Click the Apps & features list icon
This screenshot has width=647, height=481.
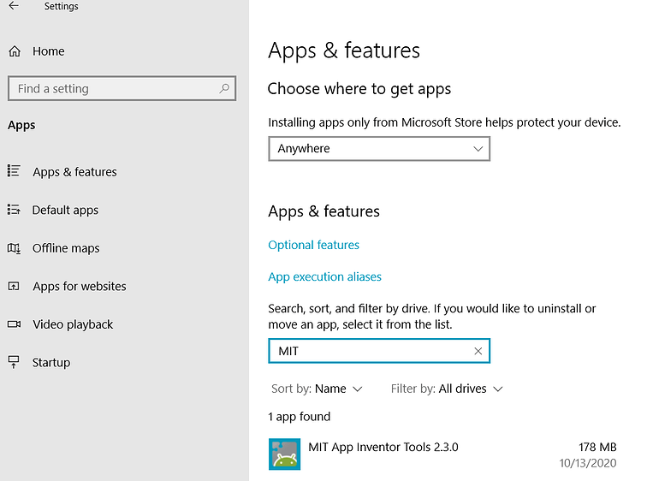pyautogui.click(x=14, y=171)
